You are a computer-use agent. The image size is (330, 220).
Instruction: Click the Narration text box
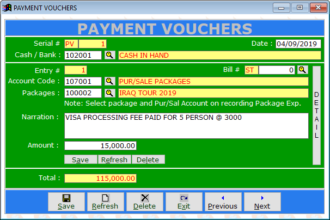[186, 126]
